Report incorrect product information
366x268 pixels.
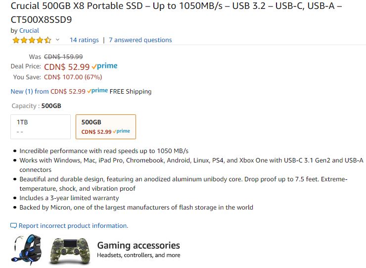pyautogui.click(x=73, y=226)
